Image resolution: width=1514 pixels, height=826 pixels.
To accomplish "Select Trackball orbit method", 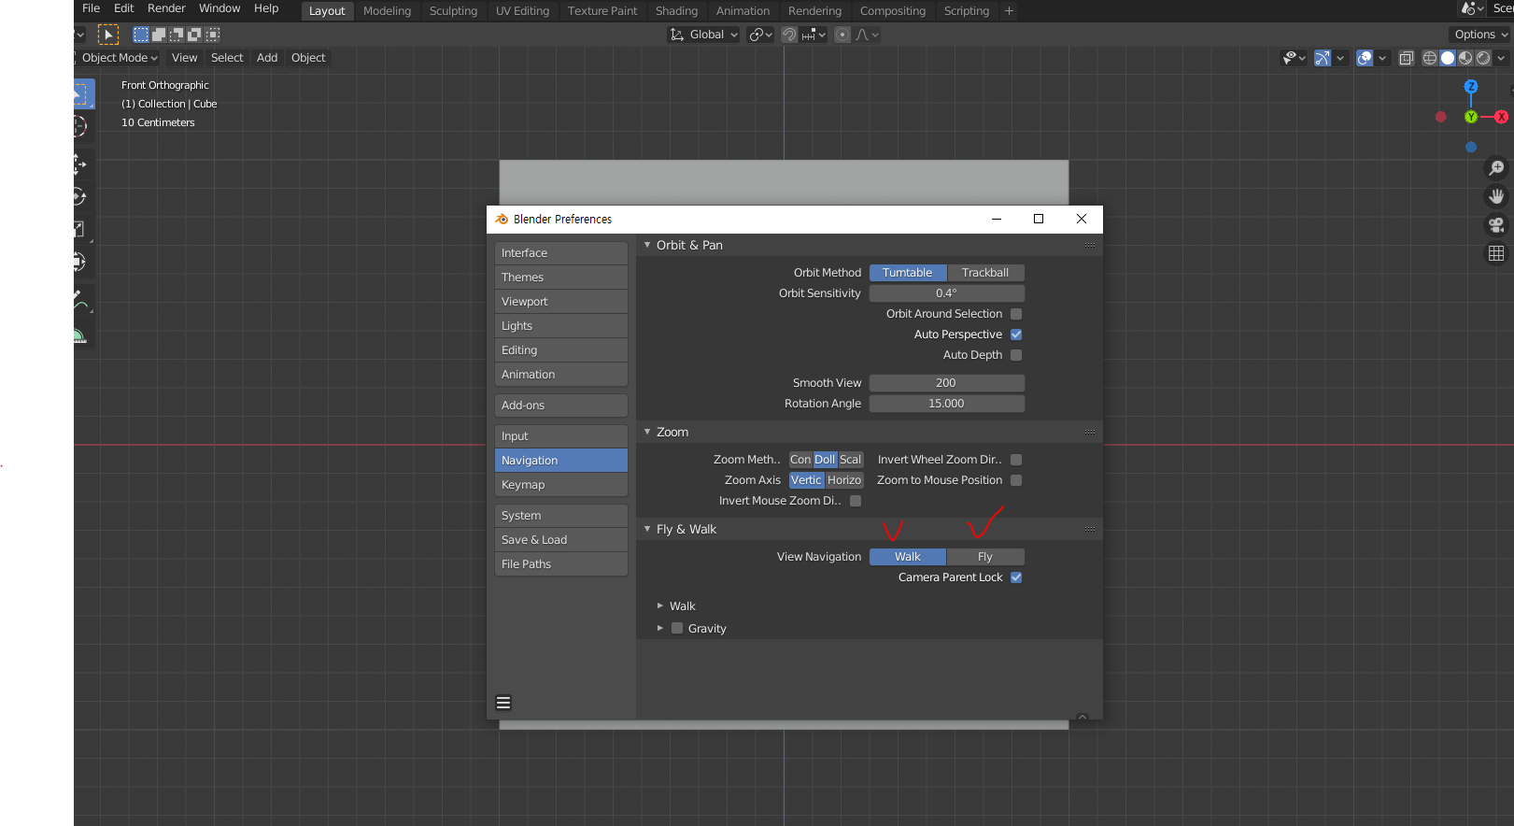I will coord(985,273).
